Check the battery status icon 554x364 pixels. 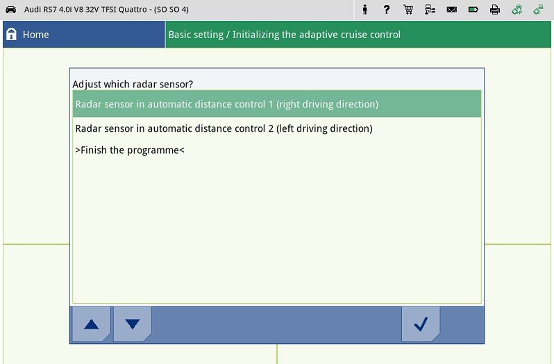(473, 10)
